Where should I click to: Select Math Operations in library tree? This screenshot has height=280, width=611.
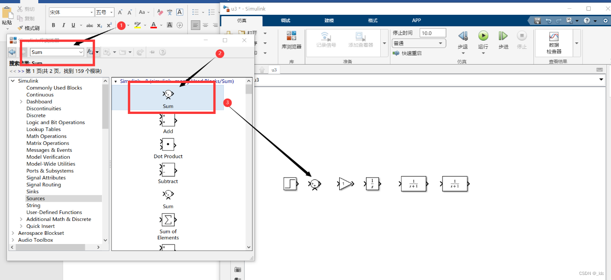click(x=46, y=137)
